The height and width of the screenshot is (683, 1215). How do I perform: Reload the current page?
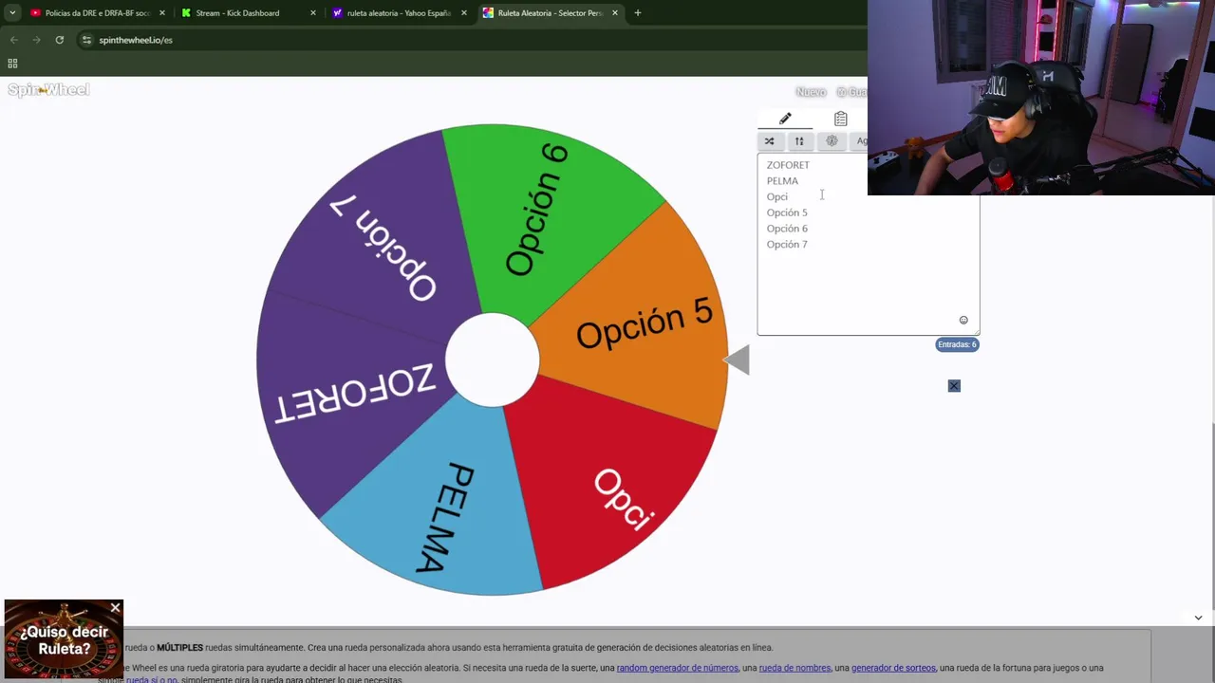[x=59, y=40]
